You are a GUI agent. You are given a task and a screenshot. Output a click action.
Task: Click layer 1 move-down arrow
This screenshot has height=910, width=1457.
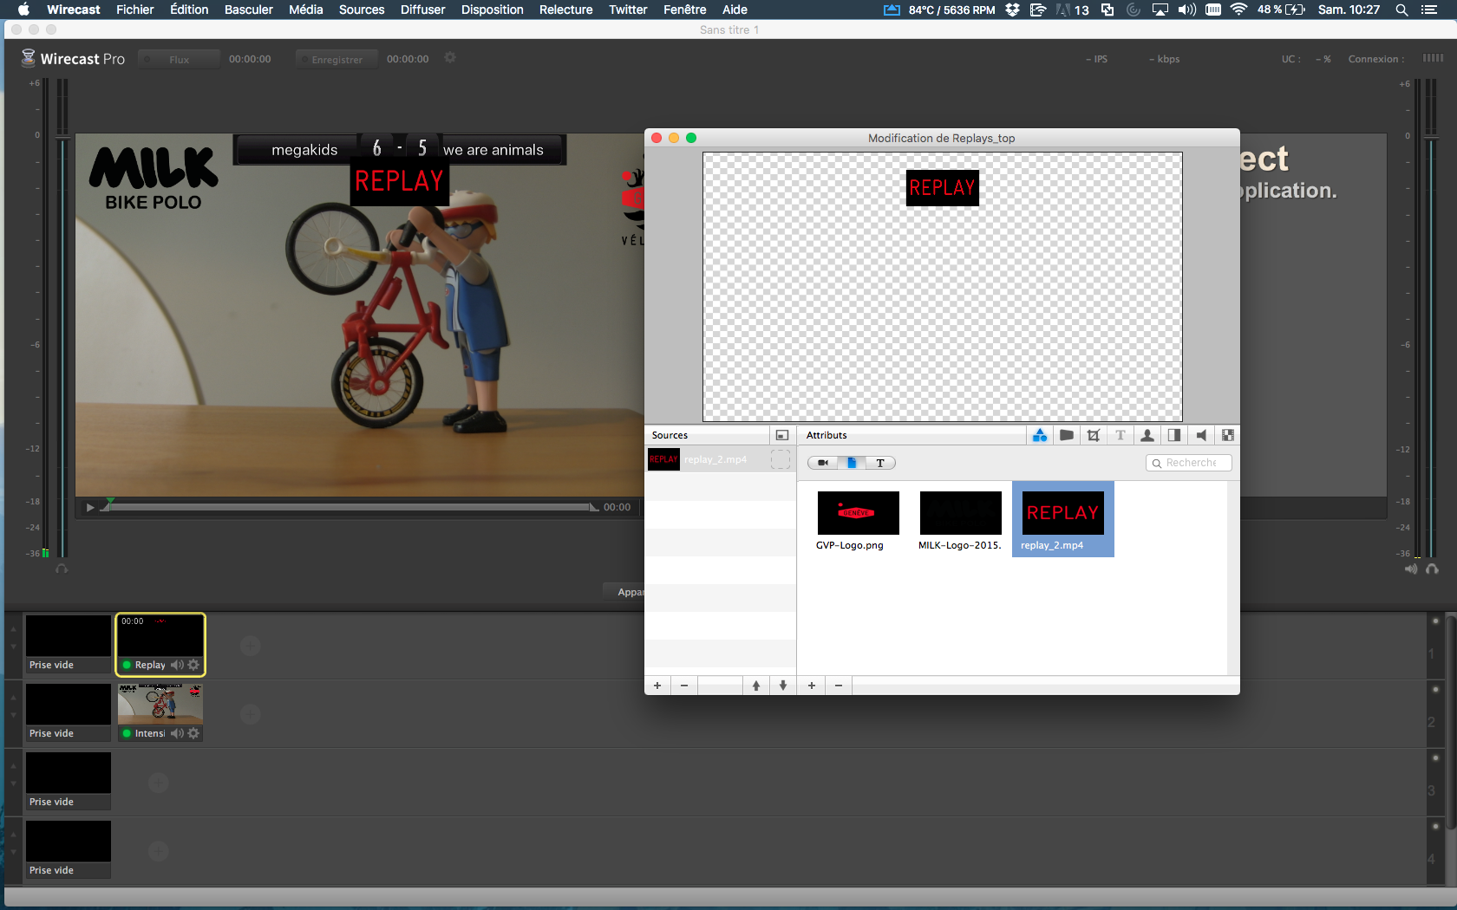click(x=13, y=645)
